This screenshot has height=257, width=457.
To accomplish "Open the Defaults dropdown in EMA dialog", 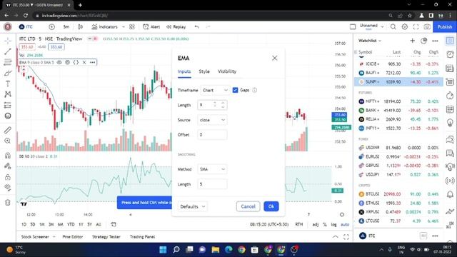I will pos(192,206).
